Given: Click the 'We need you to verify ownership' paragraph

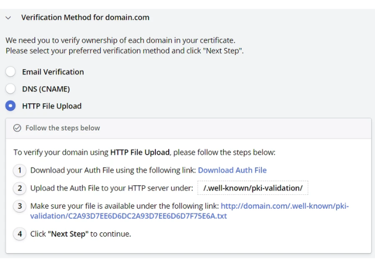Looking at the screenshot, I should [121, 40].
